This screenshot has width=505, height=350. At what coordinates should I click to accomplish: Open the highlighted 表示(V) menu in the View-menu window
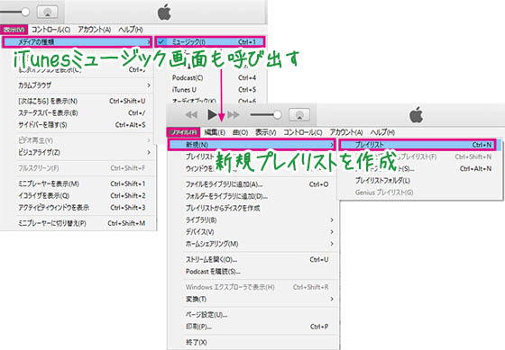click(x=14, y=30)
